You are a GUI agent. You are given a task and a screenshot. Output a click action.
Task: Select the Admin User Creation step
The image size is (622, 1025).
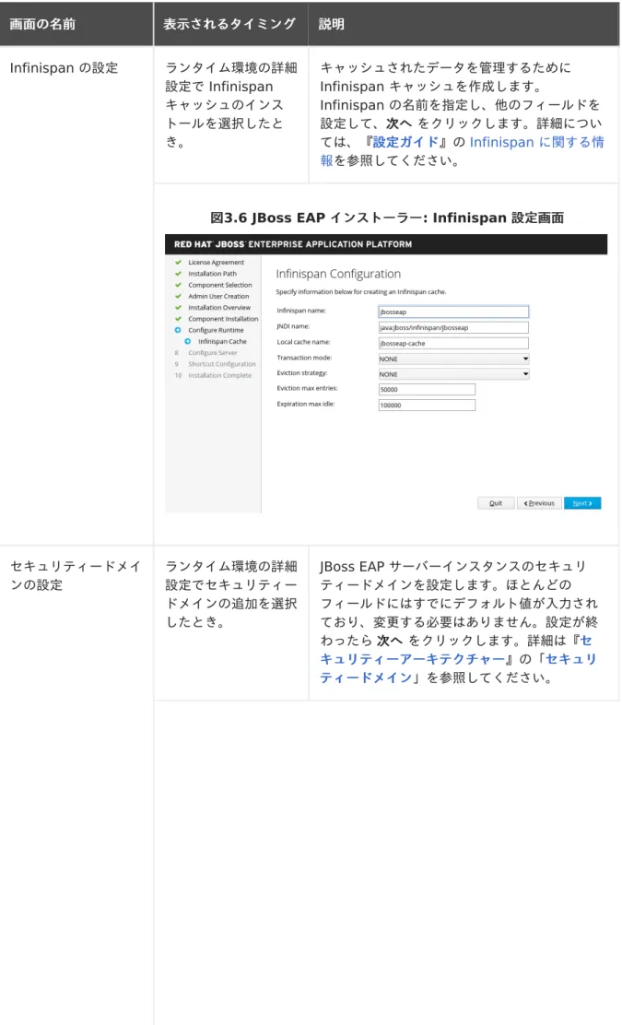click(x=218, y=296)
